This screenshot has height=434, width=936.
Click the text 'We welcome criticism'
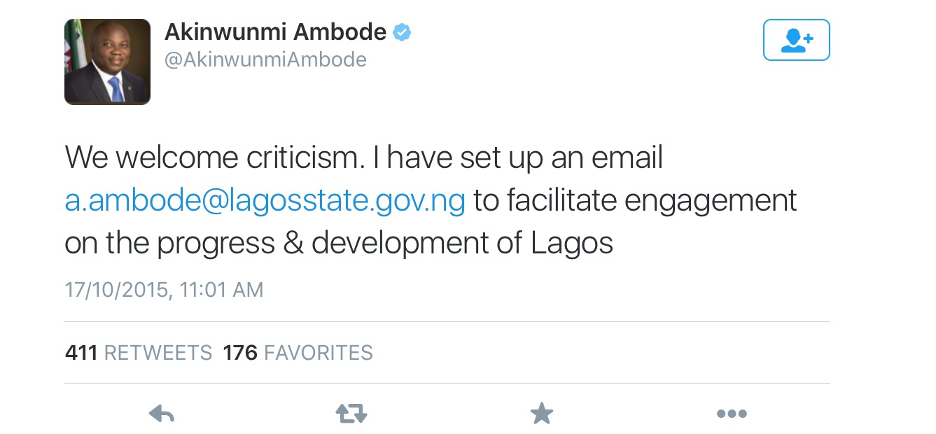pos(213,159)
